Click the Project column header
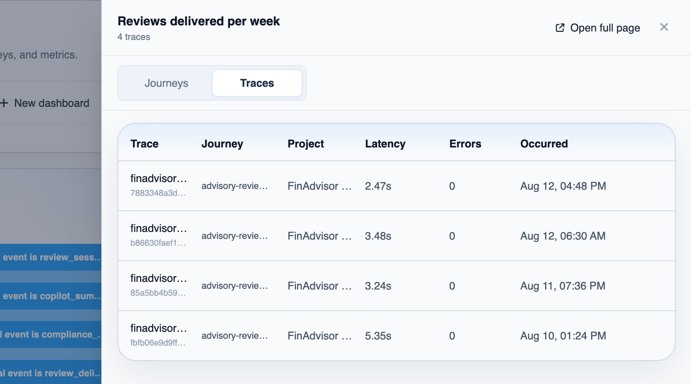The height and width of the screenshot is (384, 691). pos(306,144)
